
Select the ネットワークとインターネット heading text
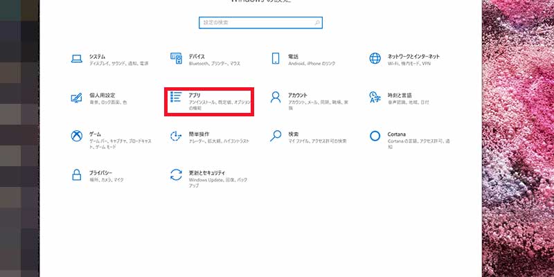click(x=414, y=56)
